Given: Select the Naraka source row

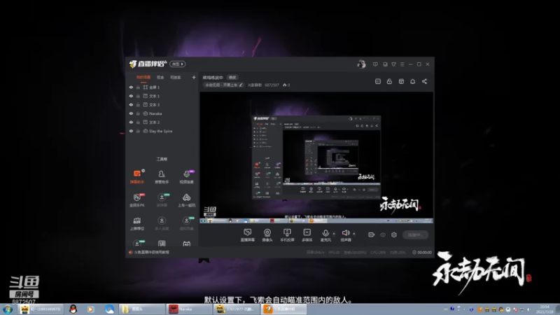Looking at the screenshot, I should (162, 113).
